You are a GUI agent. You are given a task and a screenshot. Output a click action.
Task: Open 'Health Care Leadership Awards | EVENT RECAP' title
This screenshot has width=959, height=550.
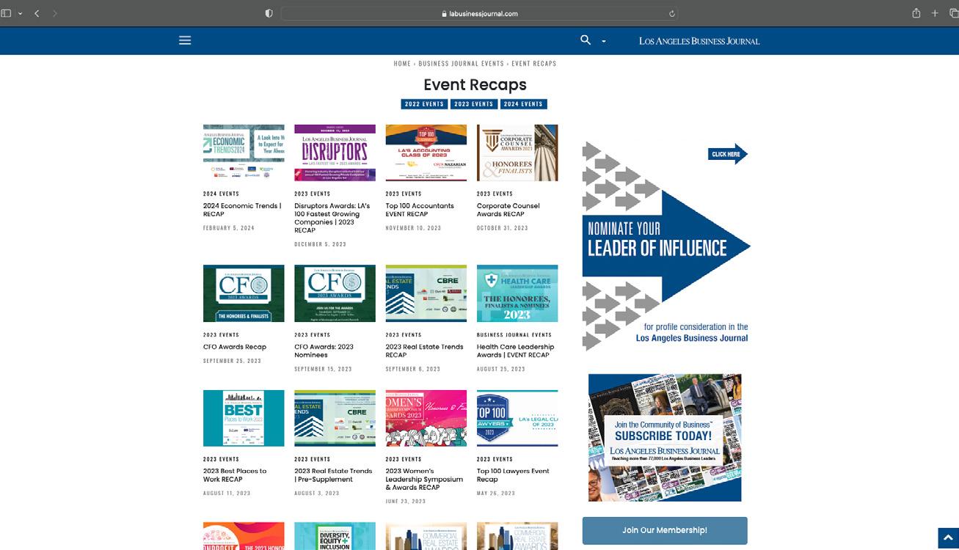click(516, 351)
